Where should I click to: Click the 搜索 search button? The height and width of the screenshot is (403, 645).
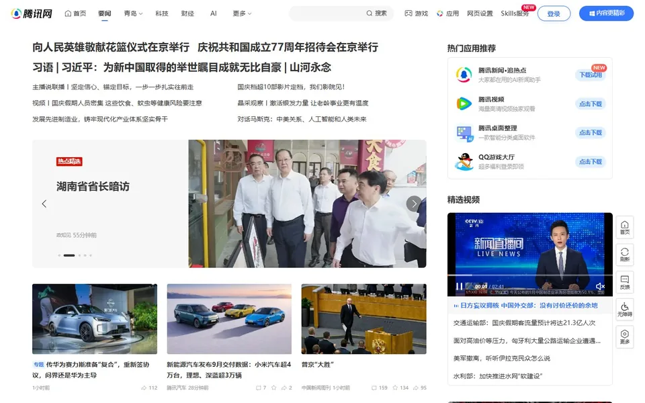point(376,13)
